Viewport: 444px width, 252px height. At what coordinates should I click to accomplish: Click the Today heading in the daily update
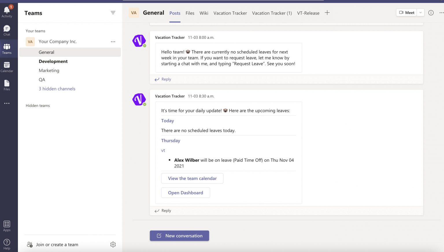coord(168,121)
